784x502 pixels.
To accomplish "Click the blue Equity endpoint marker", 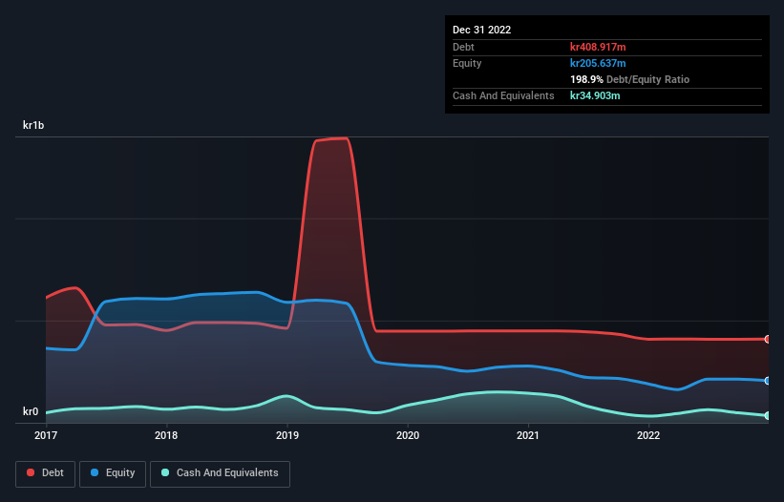I will click(768, 381).
